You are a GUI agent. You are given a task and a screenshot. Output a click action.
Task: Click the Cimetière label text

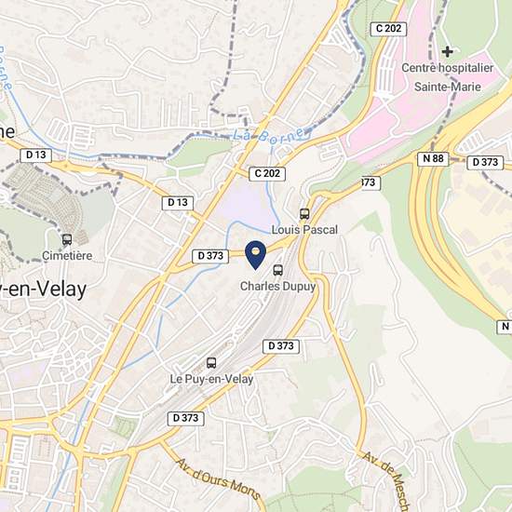pyautogui.click(x=67, y=255)
